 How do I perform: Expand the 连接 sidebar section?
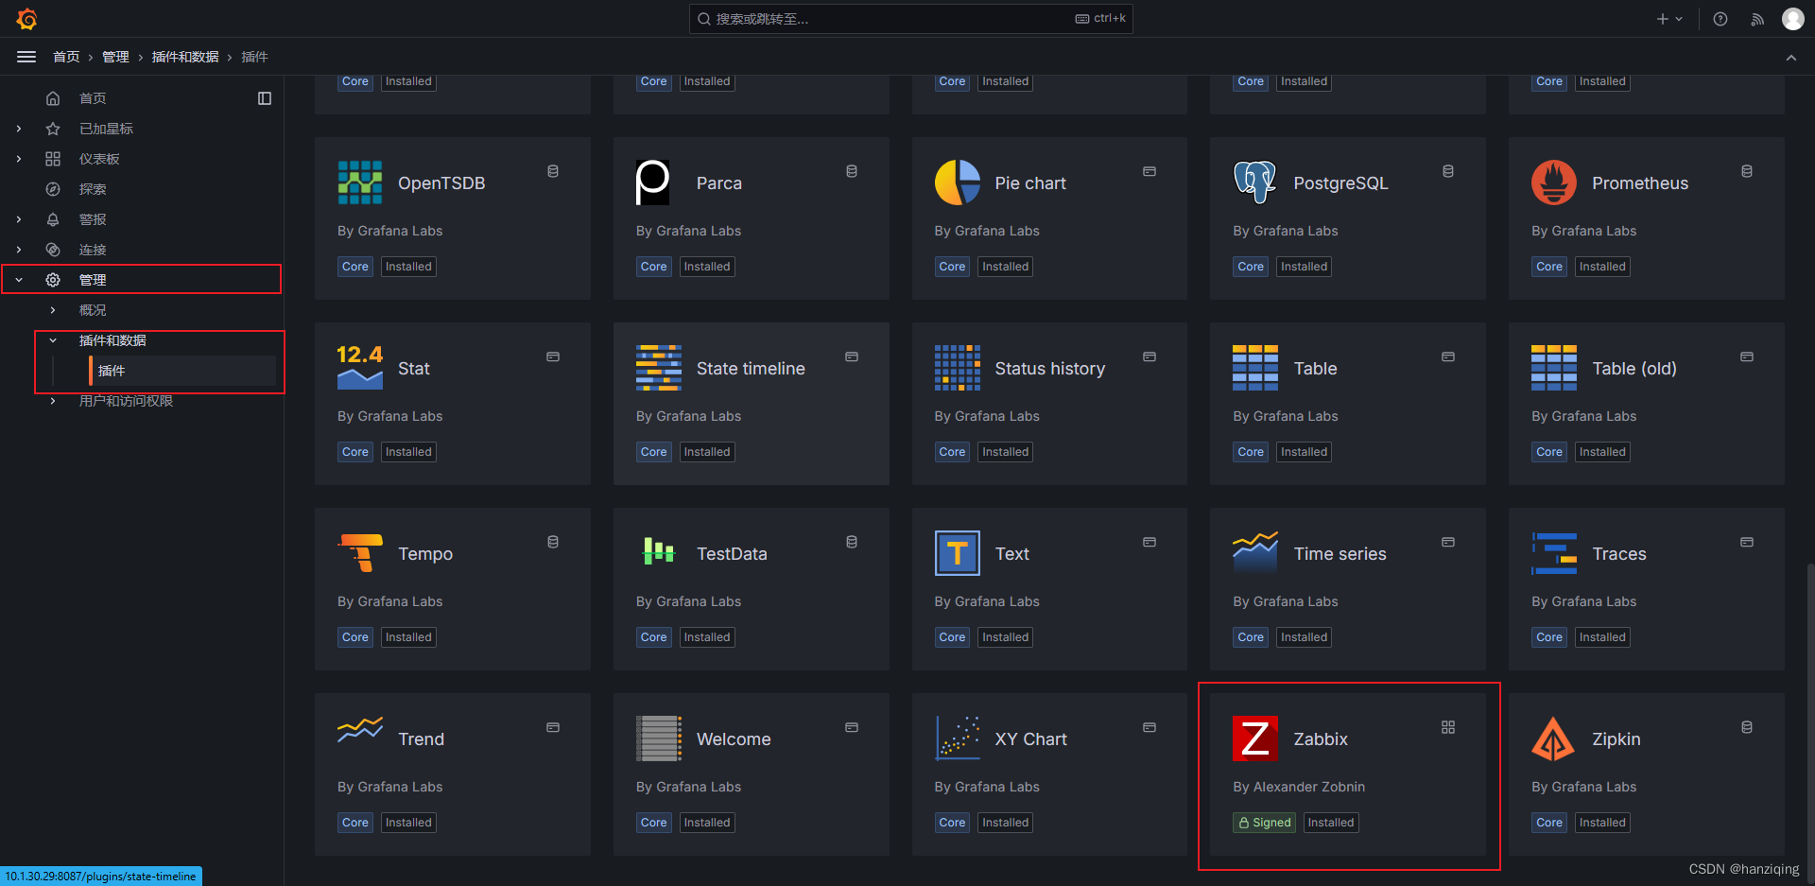point(19,250)
